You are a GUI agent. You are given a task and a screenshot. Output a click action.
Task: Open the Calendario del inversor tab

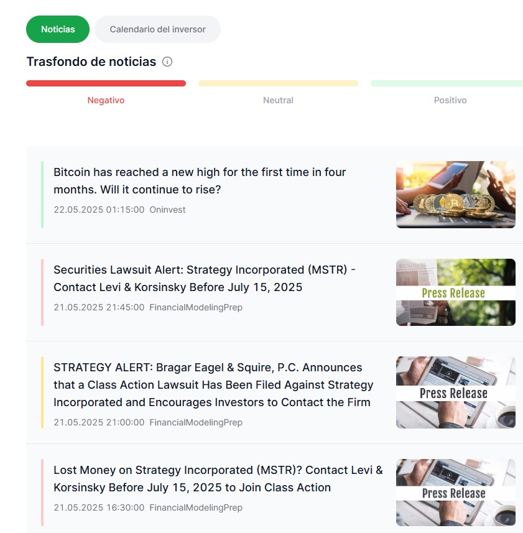point(158,29)
